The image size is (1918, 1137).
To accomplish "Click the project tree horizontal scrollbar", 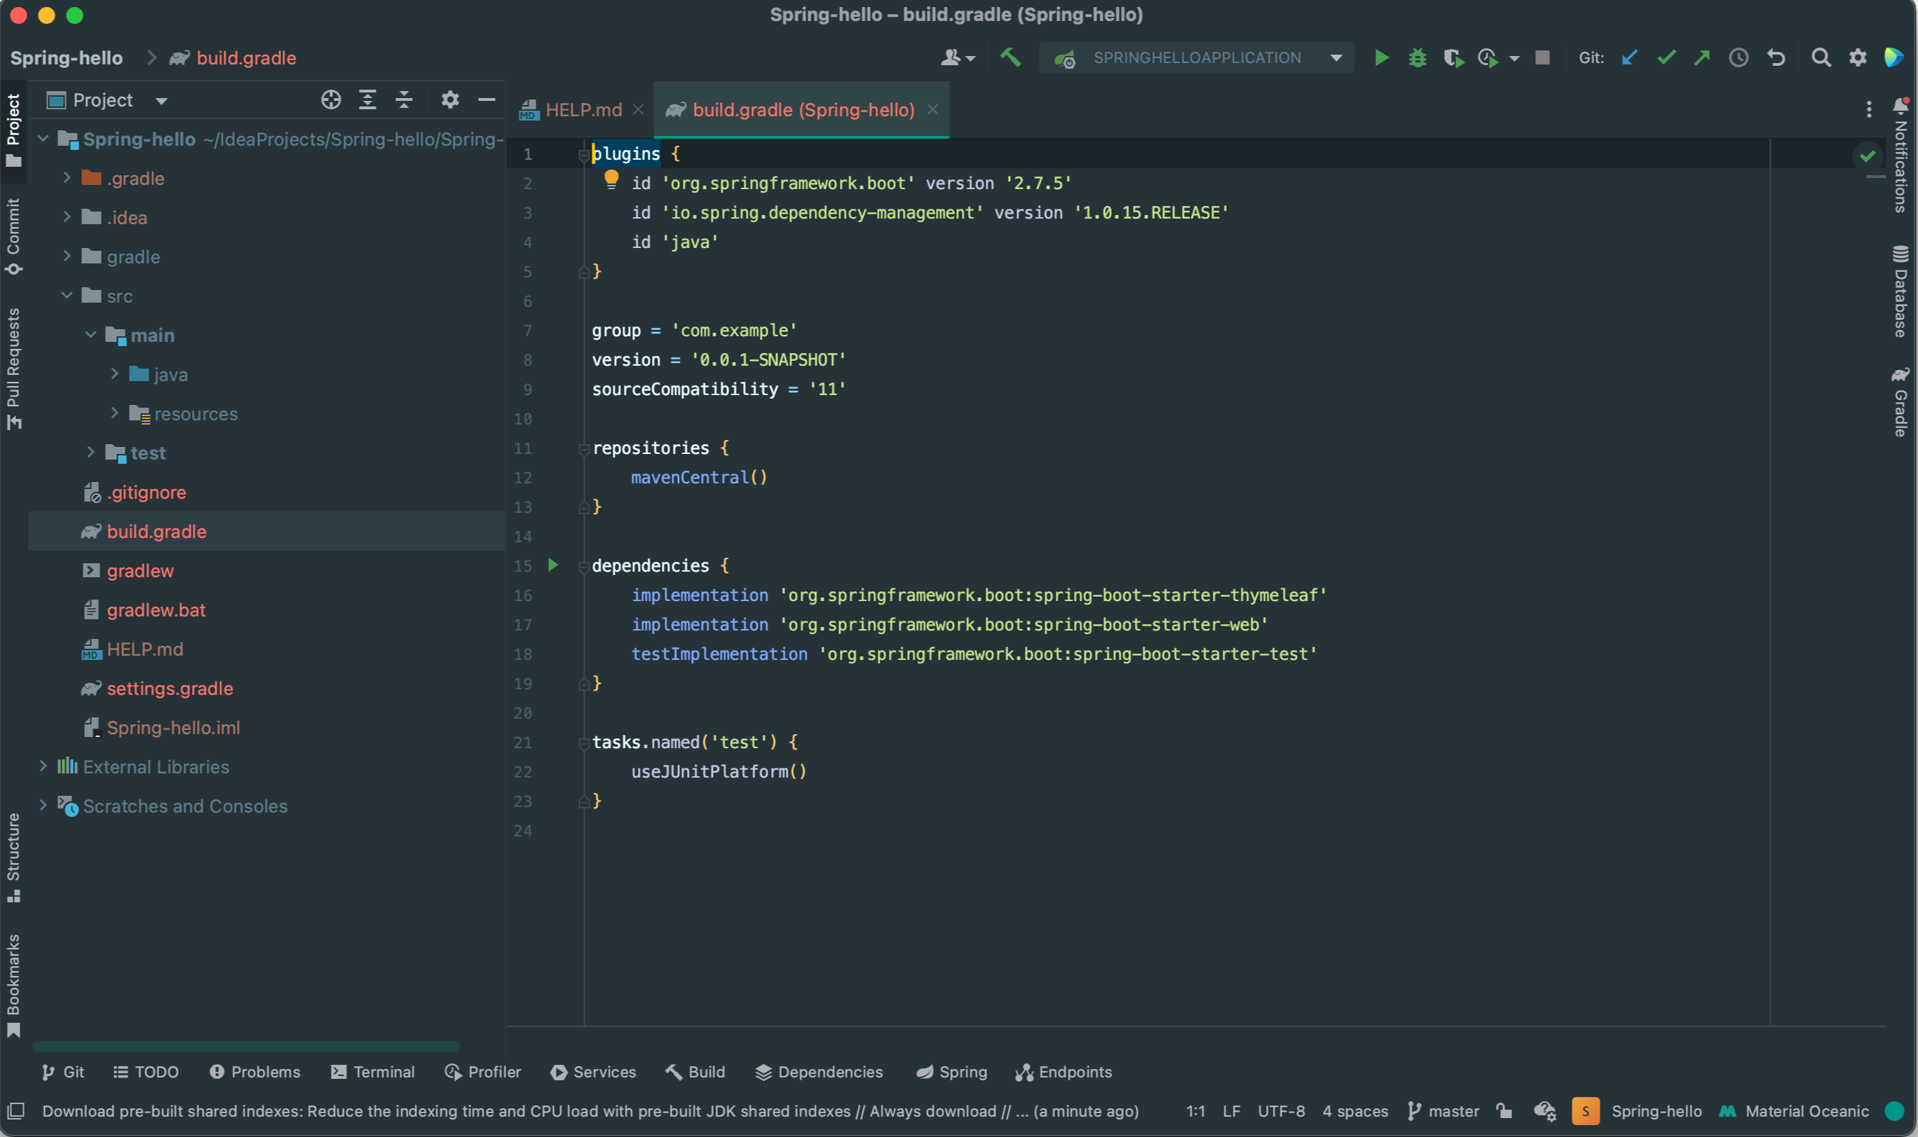I will pyautogui.click(x=245, y=1046).
